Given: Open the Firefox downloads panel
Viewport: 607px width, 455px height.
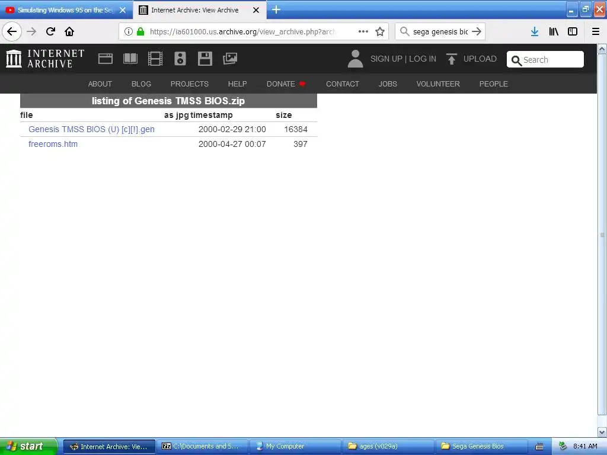Looking at the screenshot, I should tap(535, 31).
